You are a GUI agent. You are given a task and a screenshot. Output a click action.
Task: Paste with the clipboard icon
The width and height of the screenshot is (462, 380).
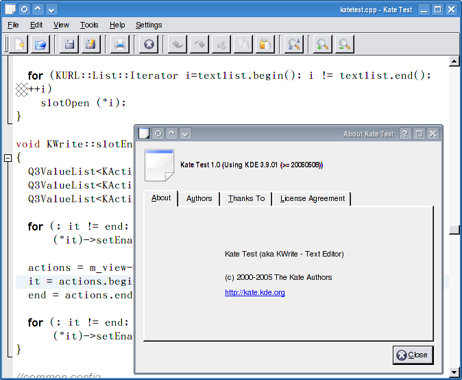(265, 45)
